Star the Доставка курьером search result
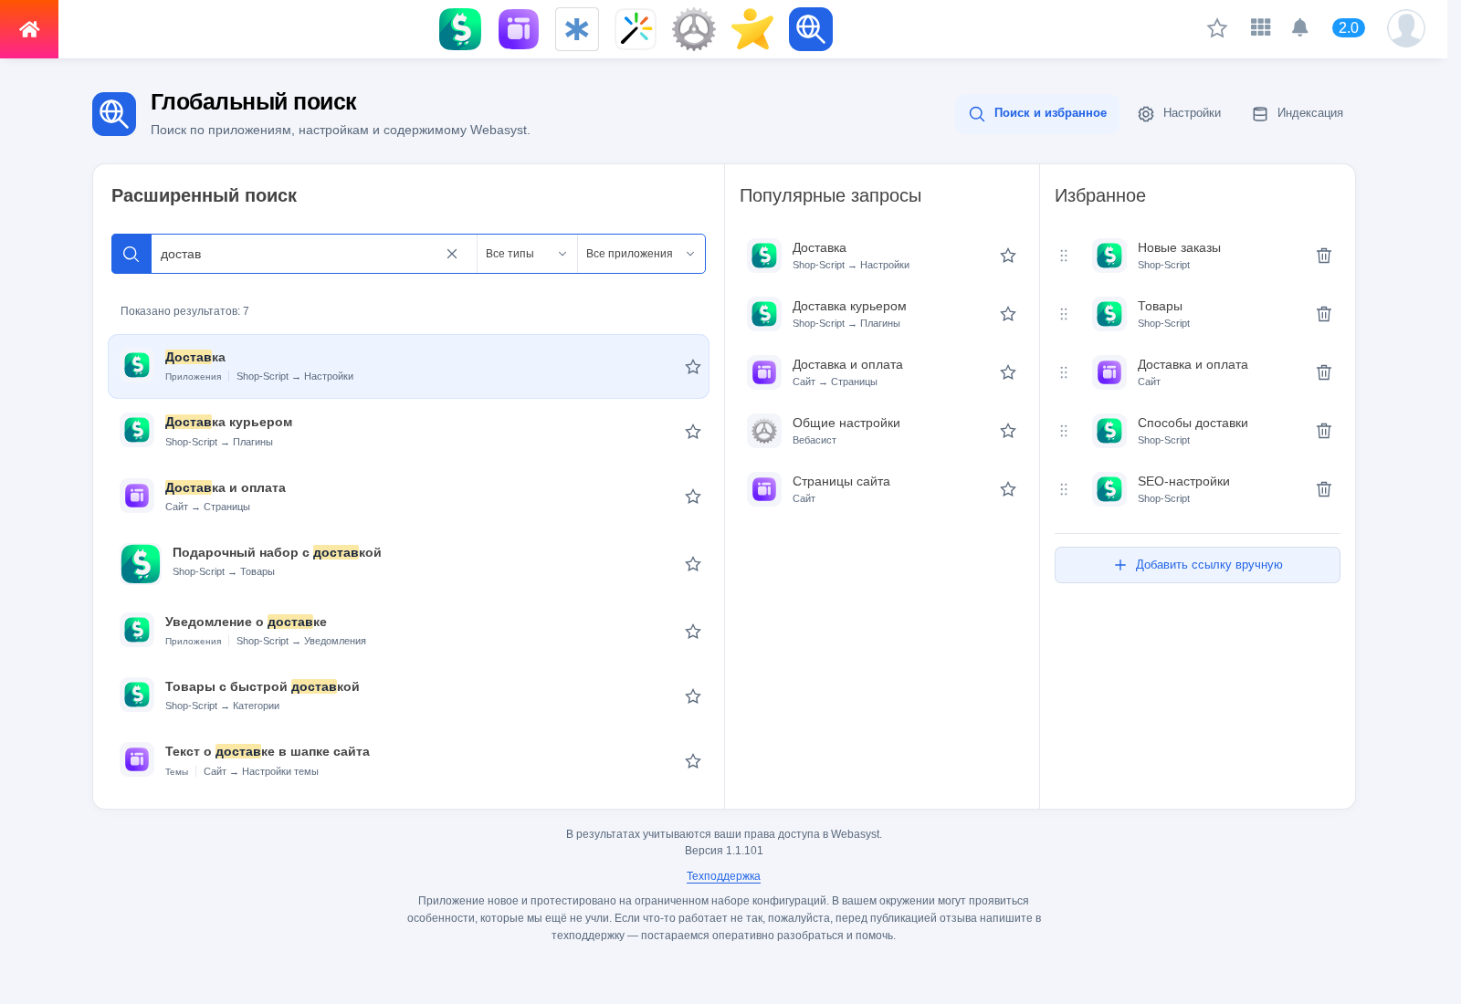This screenshot has width=1461, height=1004. pyautogui.click(x=693, y=432)
